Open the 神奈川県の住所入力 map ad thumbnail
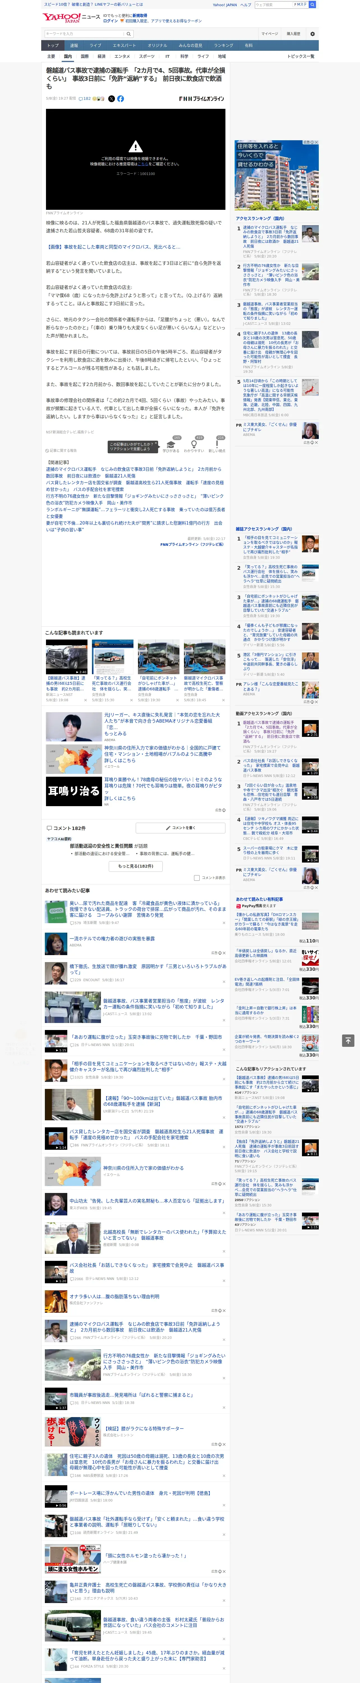 point(73,759)
